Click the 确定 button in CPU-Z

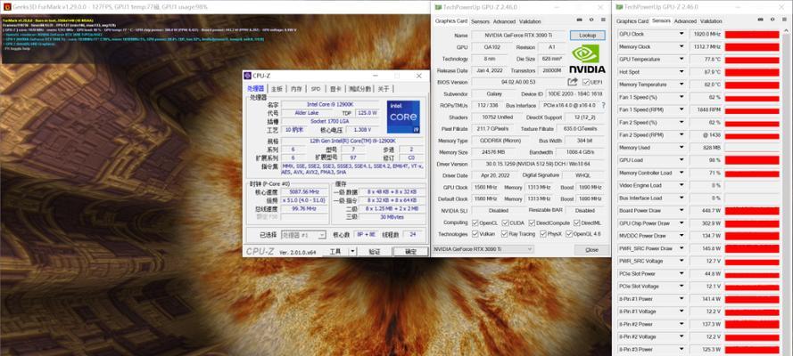pos(410,251)
